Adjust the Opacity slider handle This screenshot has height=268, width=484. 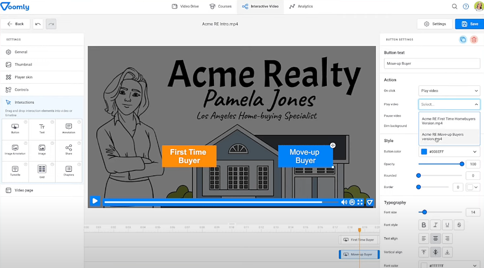pyautogui.click(x=462, y=164)
